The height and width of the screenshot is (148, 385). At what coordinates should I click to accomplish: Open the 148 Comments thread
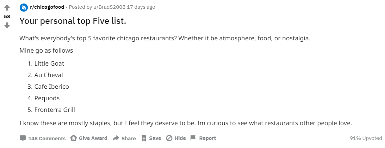[x=47, y=139]
